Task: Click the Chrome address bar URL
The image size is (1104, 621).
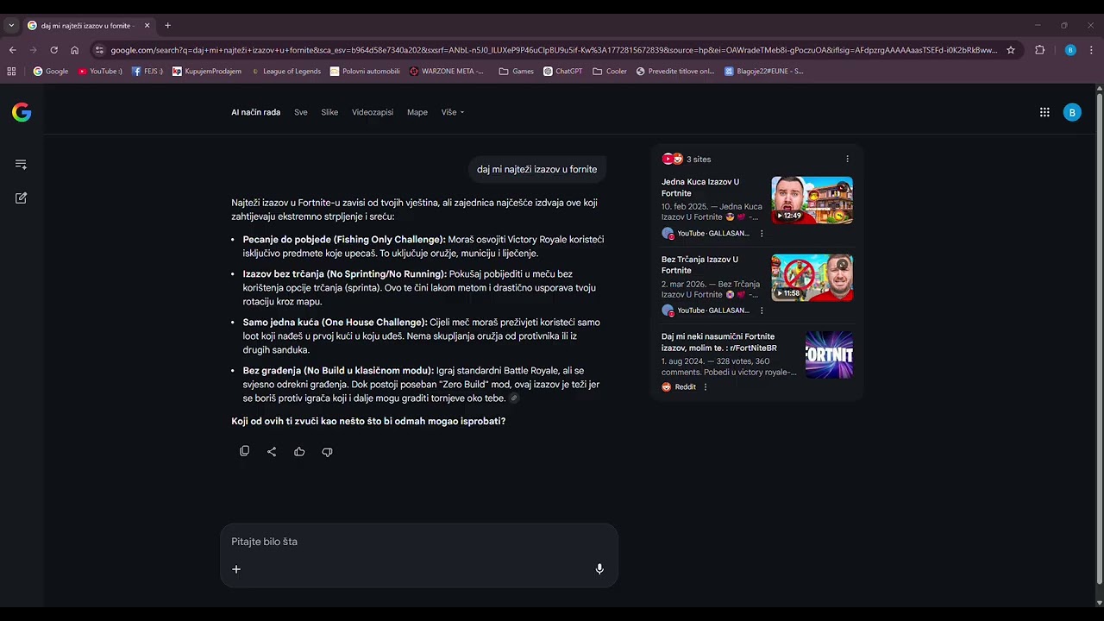Action: point(554,50)
